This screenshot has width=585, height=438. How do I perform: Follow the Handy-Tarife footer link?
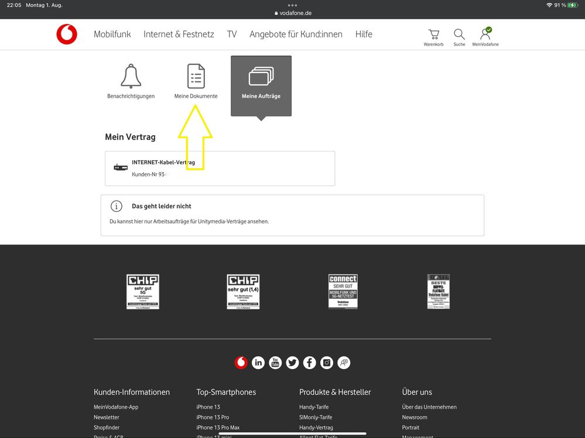[314, 407]
